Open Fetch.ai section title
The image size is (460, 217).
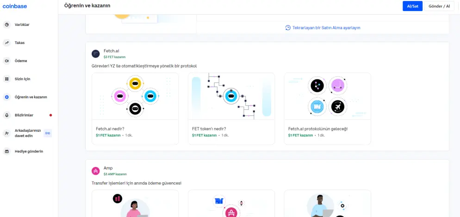(111, 51)
